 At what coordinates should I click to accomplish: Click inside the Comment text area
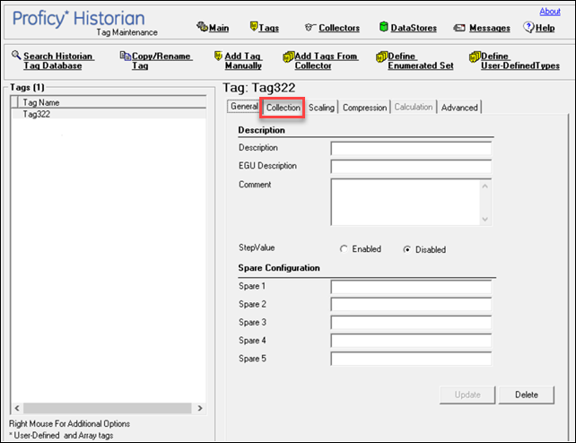pyautogui.click(x=406, y=203)
